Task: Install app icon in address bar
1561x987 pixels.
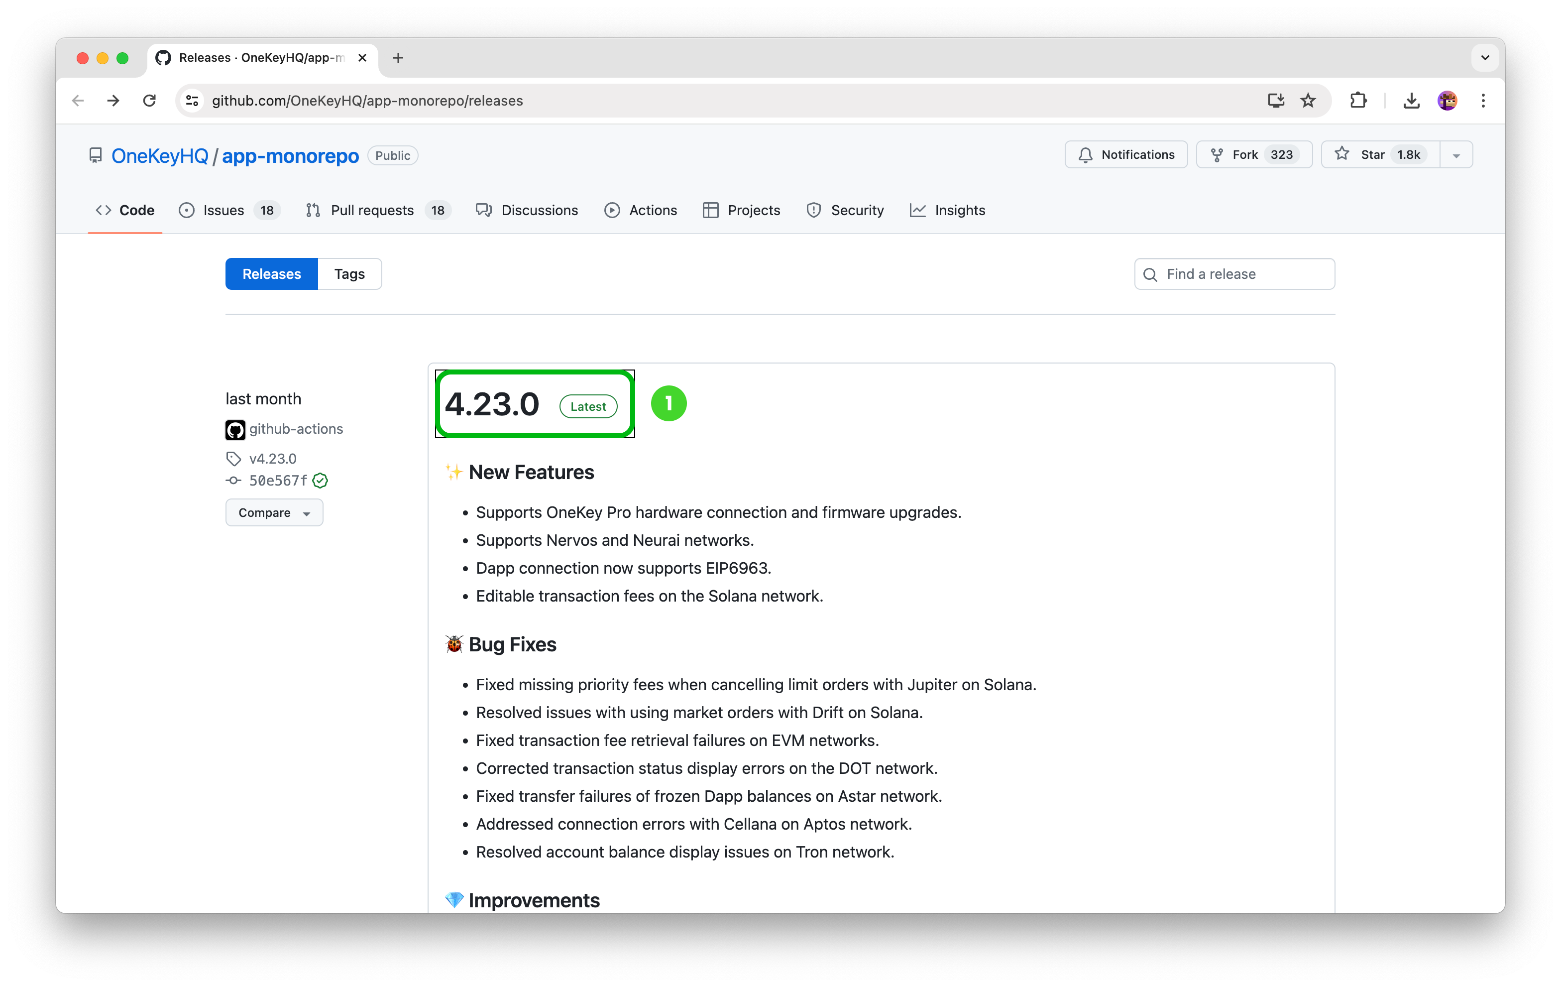Action: point(1276,101)
